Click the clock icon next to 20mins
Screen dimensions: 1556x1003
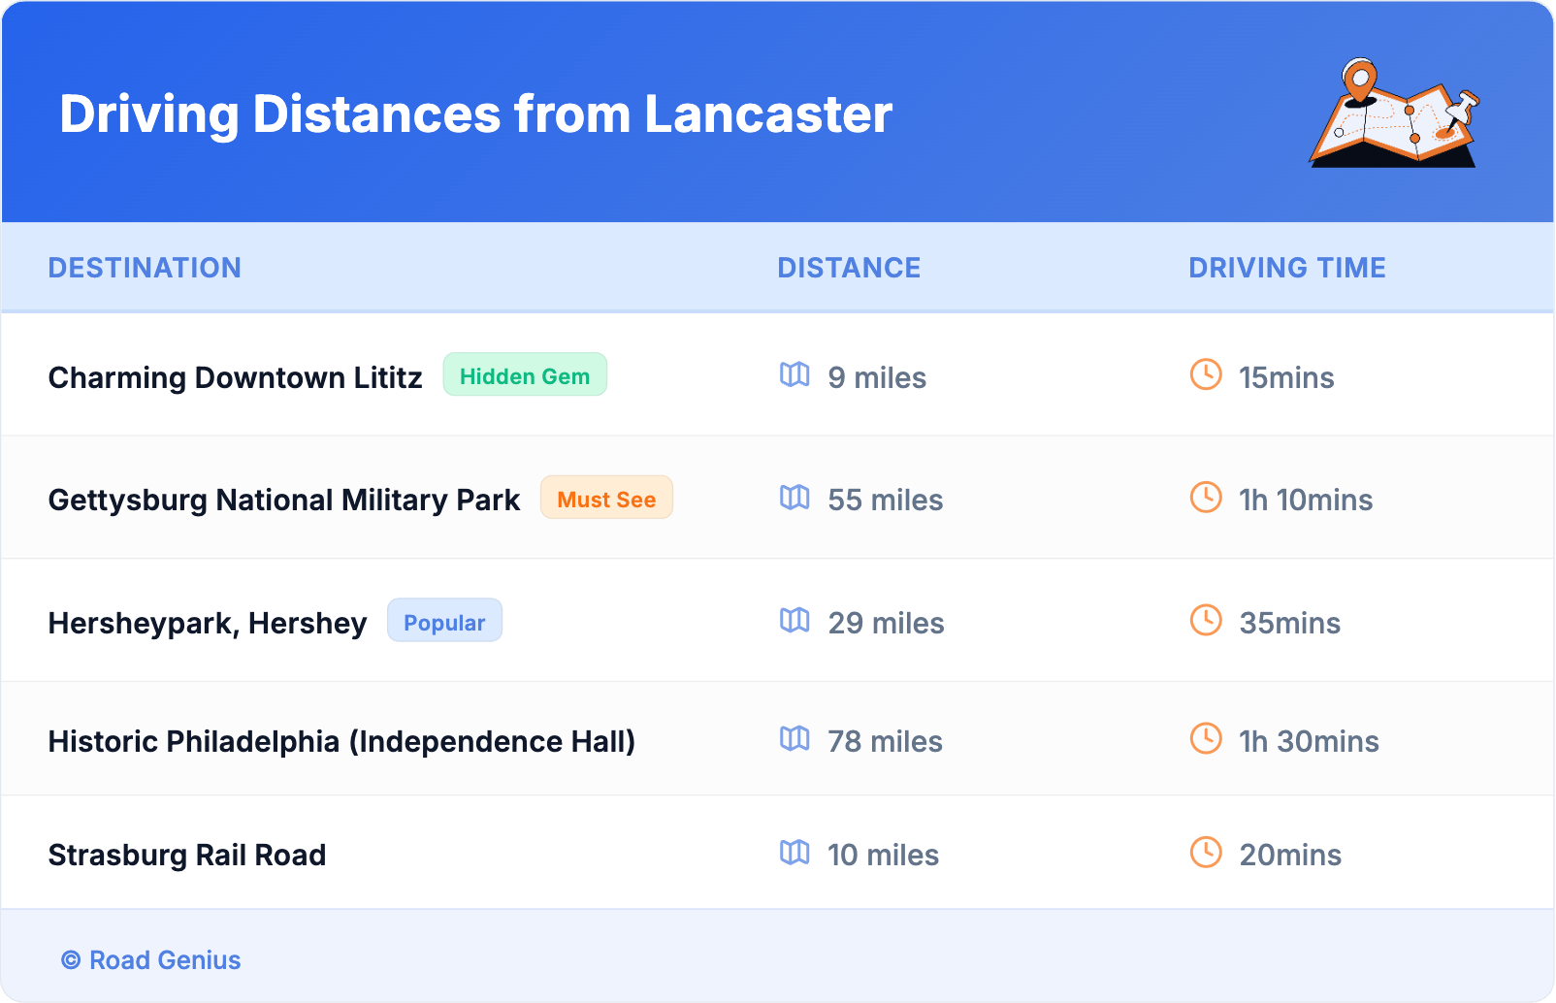[1206, 854]
